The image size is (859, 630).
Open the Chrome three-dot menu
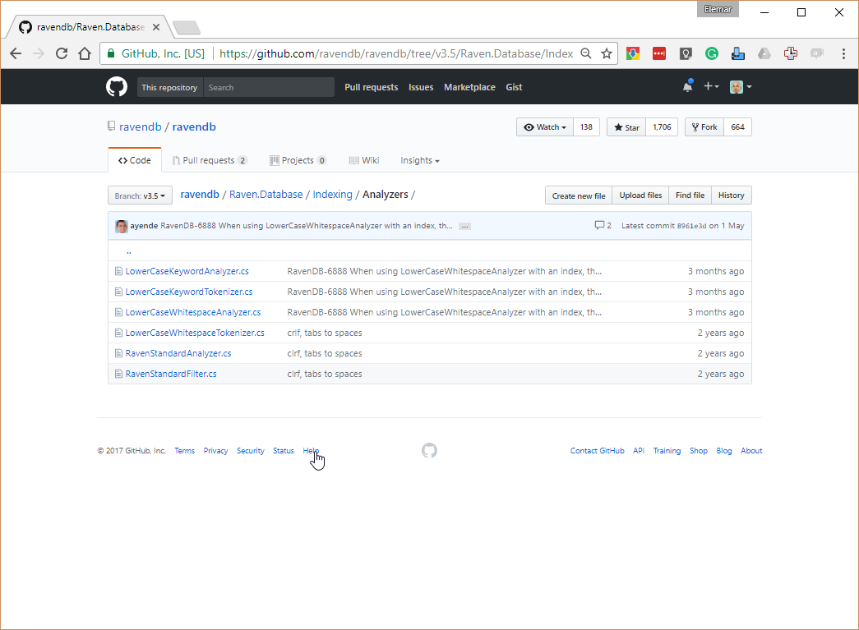point(843,53)
